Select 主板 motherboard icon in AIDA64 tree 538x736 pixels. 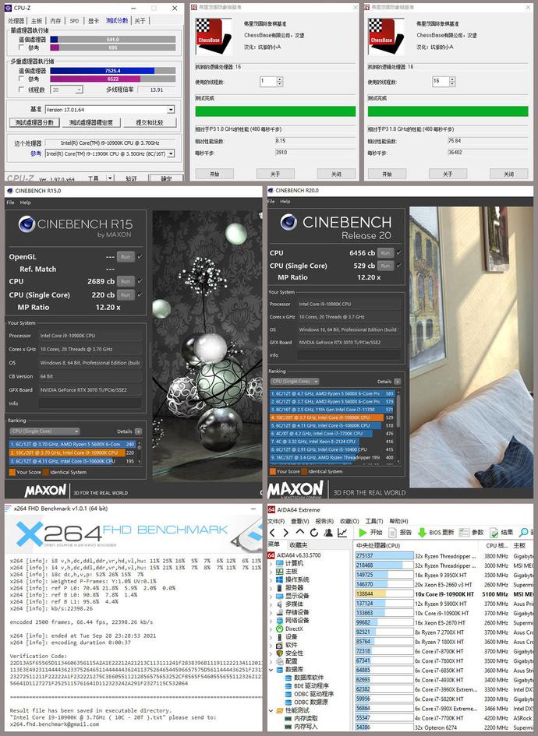point(280,571)
